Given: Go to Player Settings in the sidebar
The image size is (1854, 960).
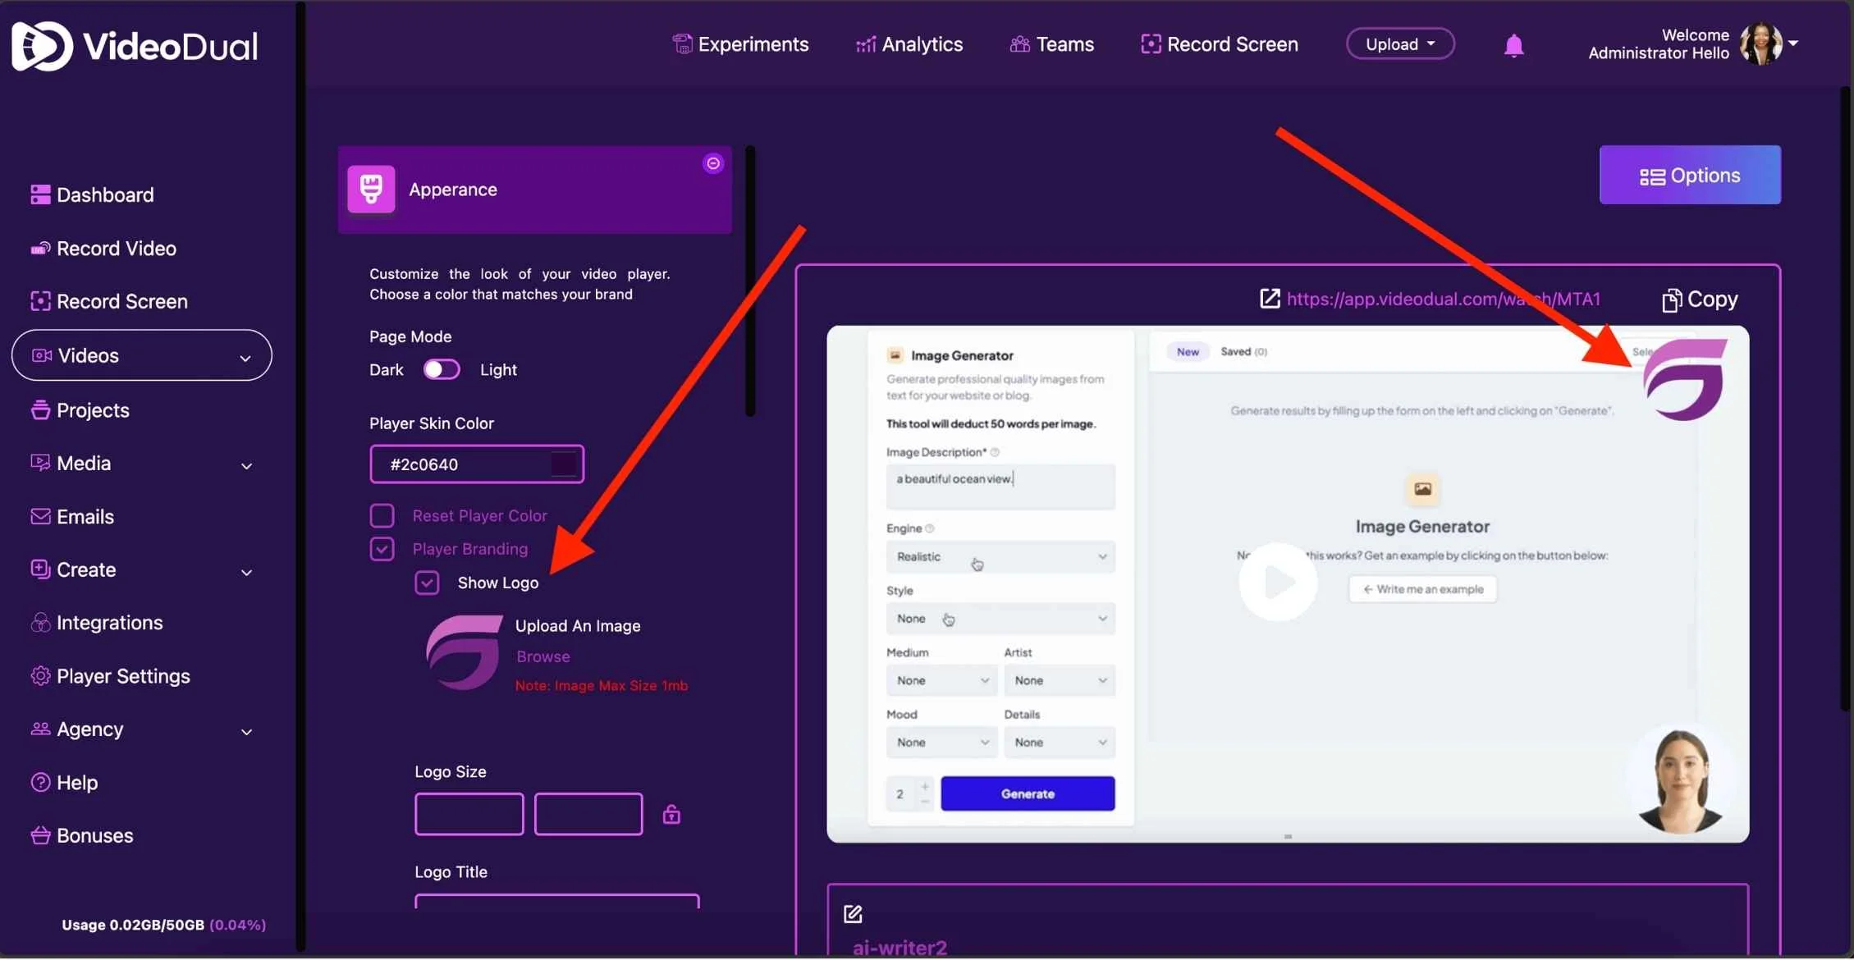Looking at the screenshot, I should pos(123,676).
